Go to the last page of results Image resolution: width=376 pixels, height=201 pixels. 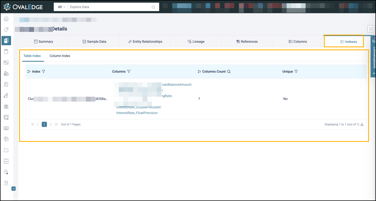point(56,125)
